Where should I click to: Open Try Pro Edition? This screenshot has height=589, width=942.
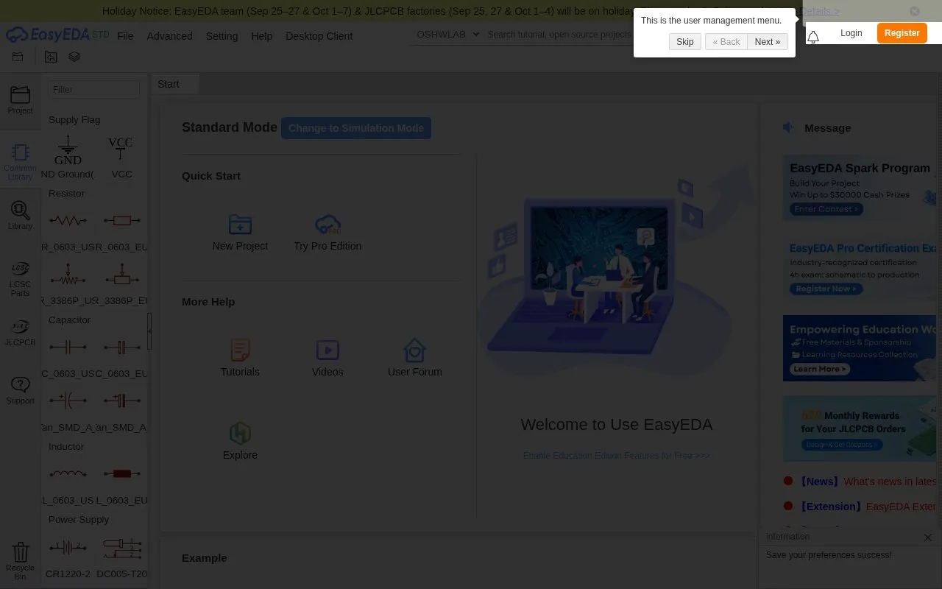(x=327, y=233)
